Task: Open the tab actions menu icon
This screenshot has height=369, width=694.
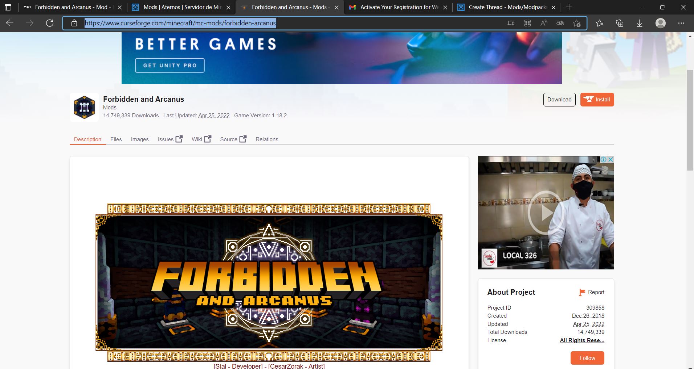Action: (8, 7)
